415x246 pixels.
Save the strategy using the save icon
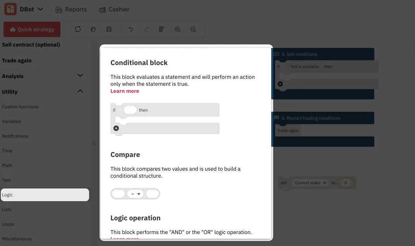click(108, 29)
